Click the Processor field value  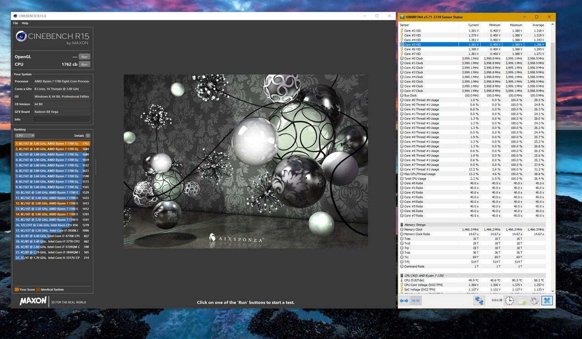[x=61, y=81]
